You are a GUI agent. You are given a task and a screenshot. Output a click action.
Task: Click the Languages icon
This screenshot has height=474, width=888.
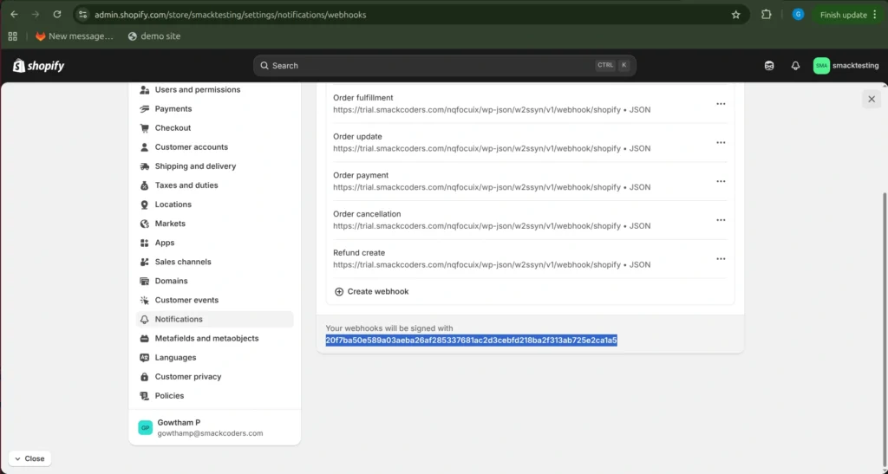145,358
